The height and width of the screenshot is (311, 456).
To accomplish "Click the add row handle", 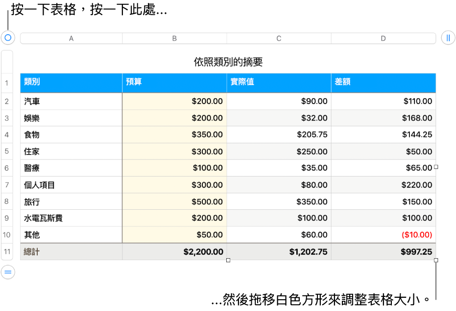I will click(8, 272).
